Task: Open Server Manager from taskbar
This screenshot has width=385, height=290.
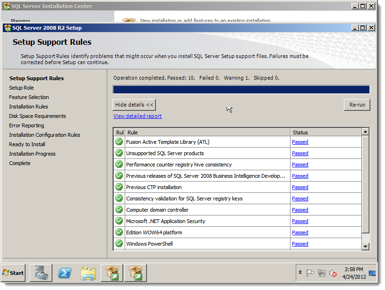Action: coord(41,273)
